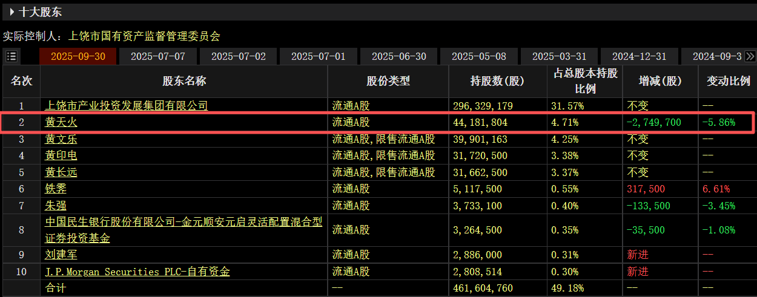Click shareholder name 黄天火
This screenshot has width=757, height=297.
61,123
